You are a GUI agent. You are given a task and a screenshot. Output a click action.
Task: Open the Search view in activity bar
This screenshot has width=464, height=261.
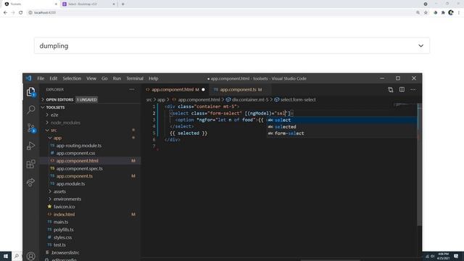click(30, 109)
